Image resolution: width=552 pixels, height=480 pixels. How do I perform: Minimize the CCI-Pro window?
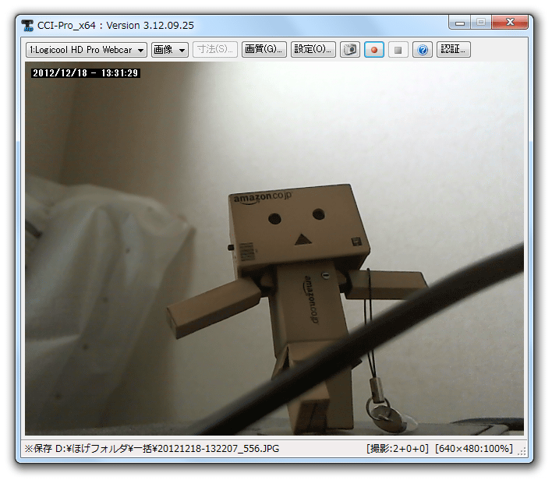(460, 22)
